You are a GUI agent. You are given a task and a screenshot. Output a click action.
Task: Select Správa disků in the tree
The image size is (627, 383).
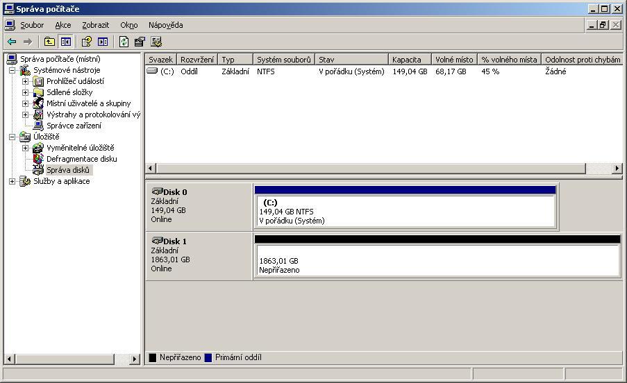point(68,170)
